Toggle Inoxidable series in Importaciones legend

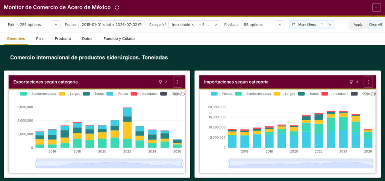point(335,94)
